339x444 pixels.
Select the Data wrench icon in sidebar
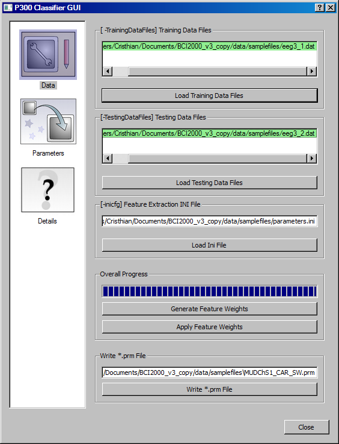[48, 55]
